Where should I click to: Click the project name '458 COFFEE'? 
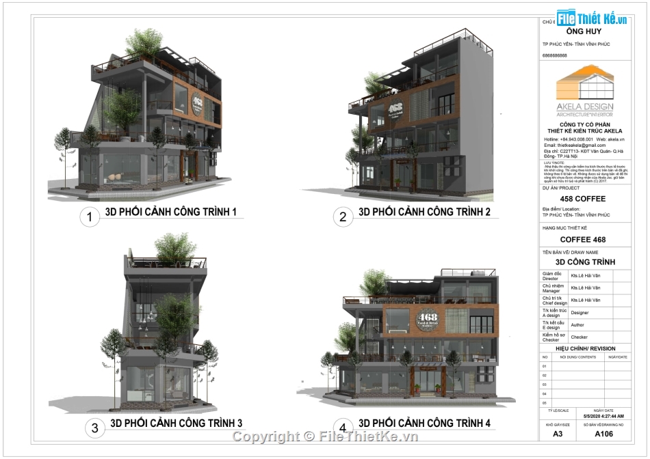[582, 199]
